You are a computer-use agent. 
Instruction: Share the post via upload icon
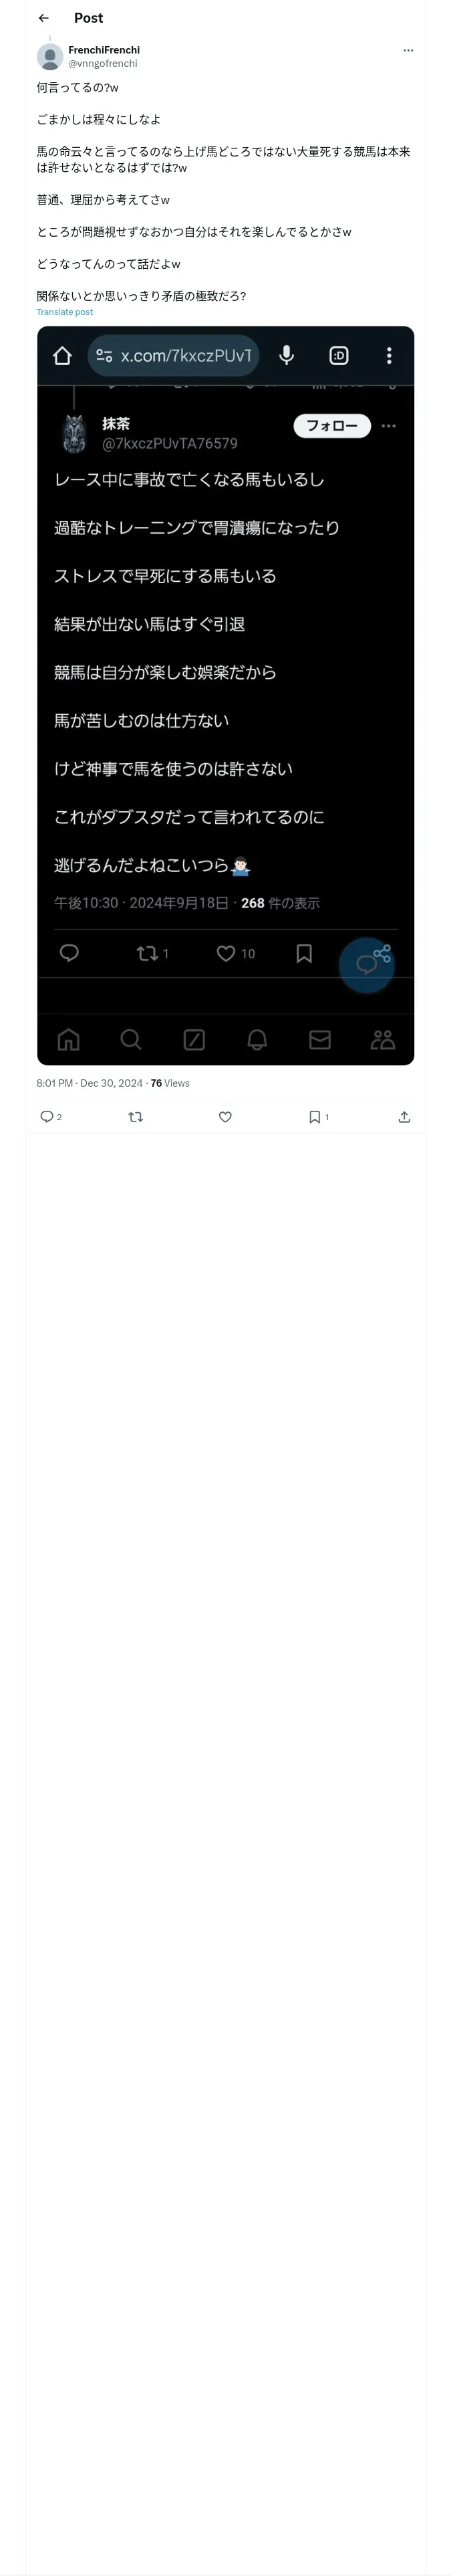(x=404, y=1117)
